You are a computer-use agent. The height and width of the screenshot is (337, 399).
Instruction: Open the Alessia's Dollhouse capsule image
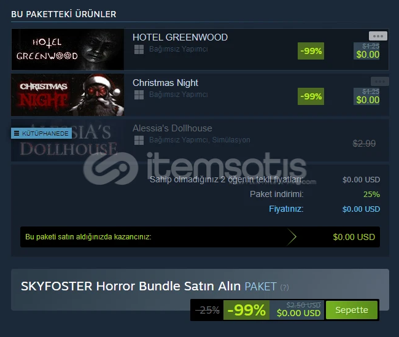click(x=68, y=140)
